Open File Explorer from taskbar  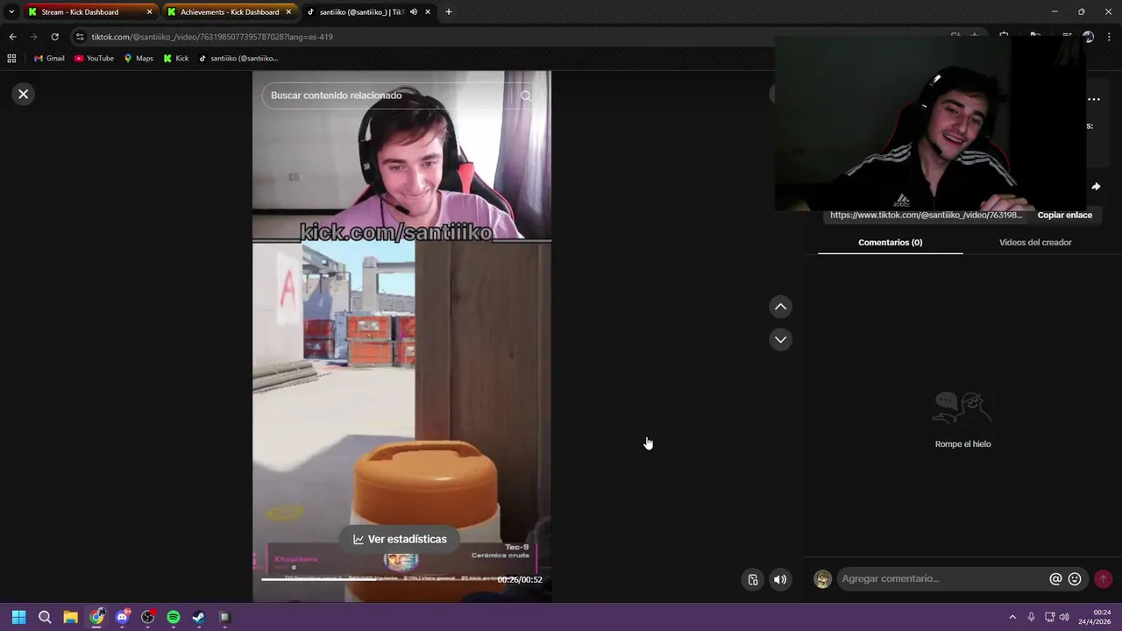pyautogui.click(x=71, y=617)
